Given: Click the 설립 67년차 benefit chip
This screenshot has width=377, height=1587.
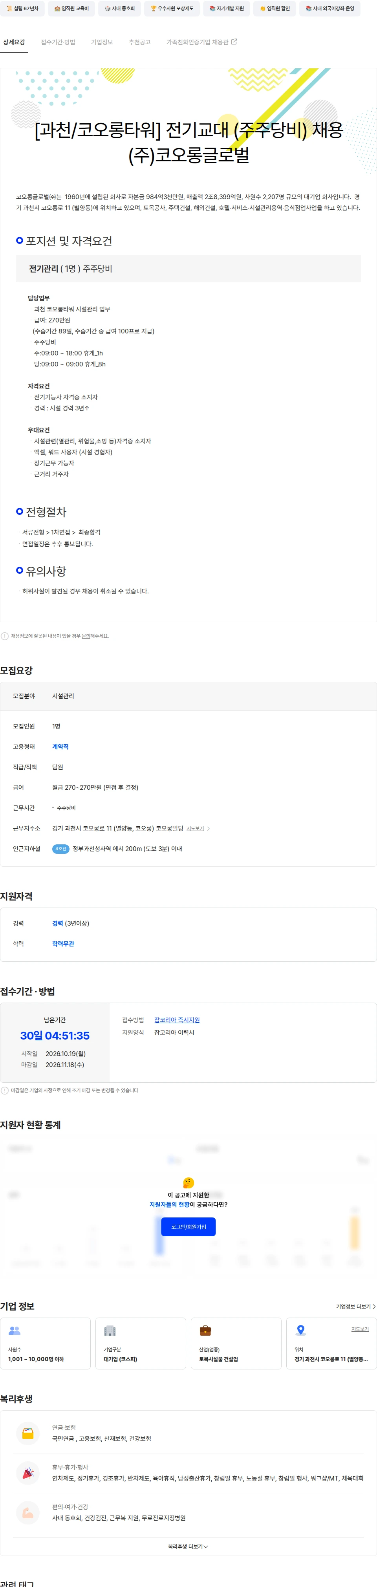Looking at the screenshot, I should pyautogui.click(x=22, y=9).
